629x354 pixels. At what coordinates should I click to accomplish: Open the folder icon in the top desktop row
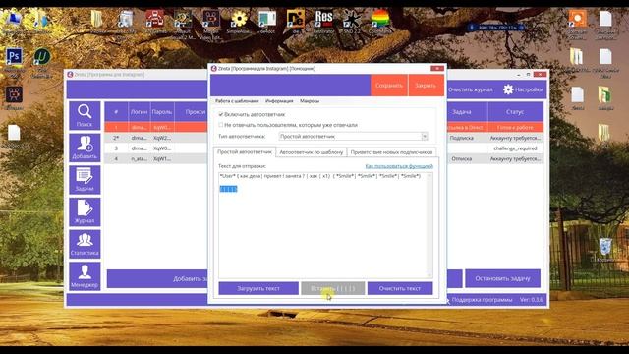tap(96, 19)
